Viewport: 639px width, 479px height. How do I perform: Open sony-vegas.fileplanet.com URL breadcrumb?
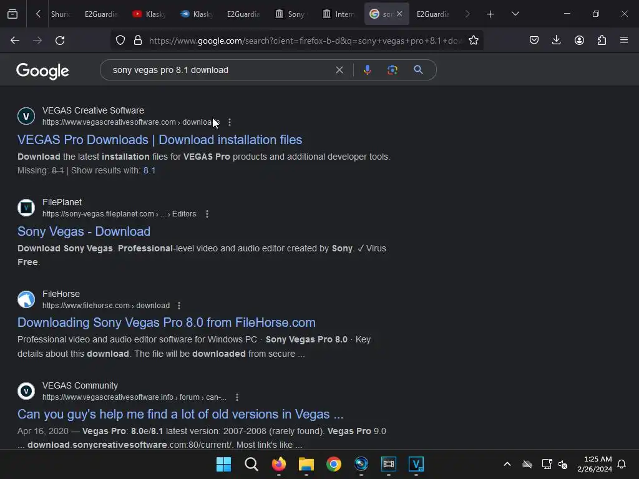[119, 214]
